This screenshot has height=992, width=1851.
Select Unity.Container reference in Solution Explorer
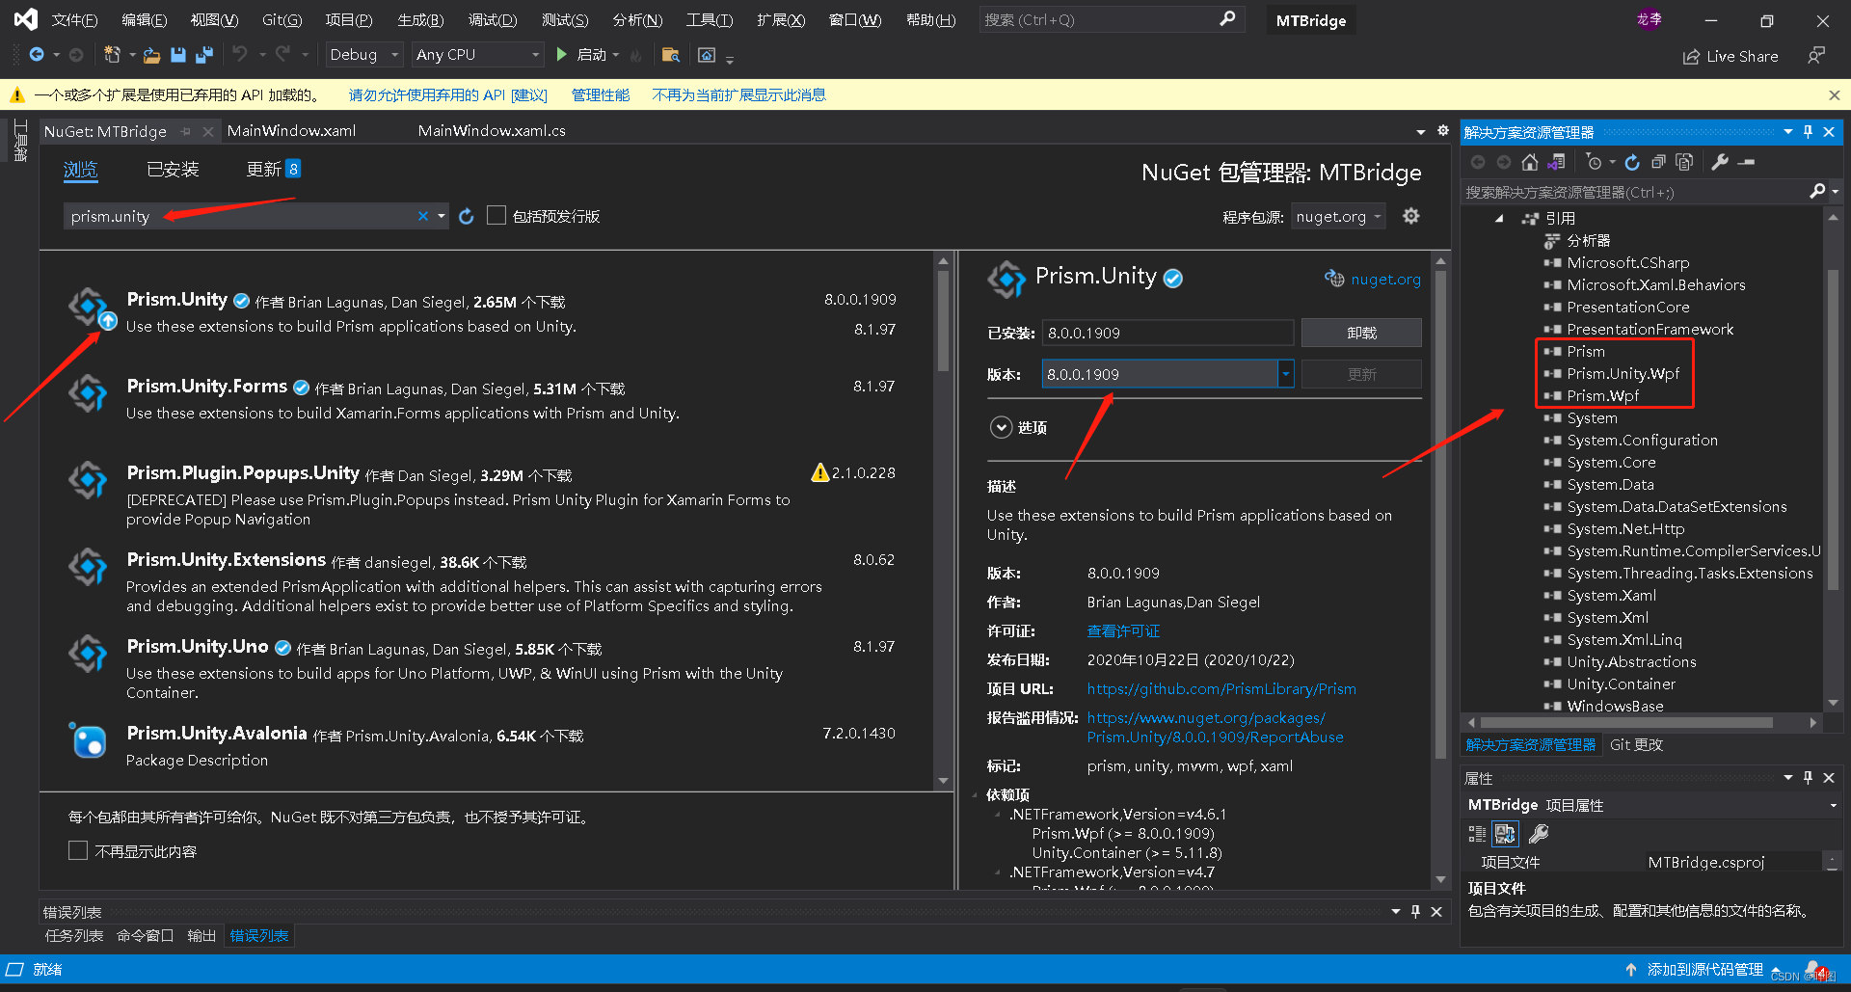coord(1621,684)
